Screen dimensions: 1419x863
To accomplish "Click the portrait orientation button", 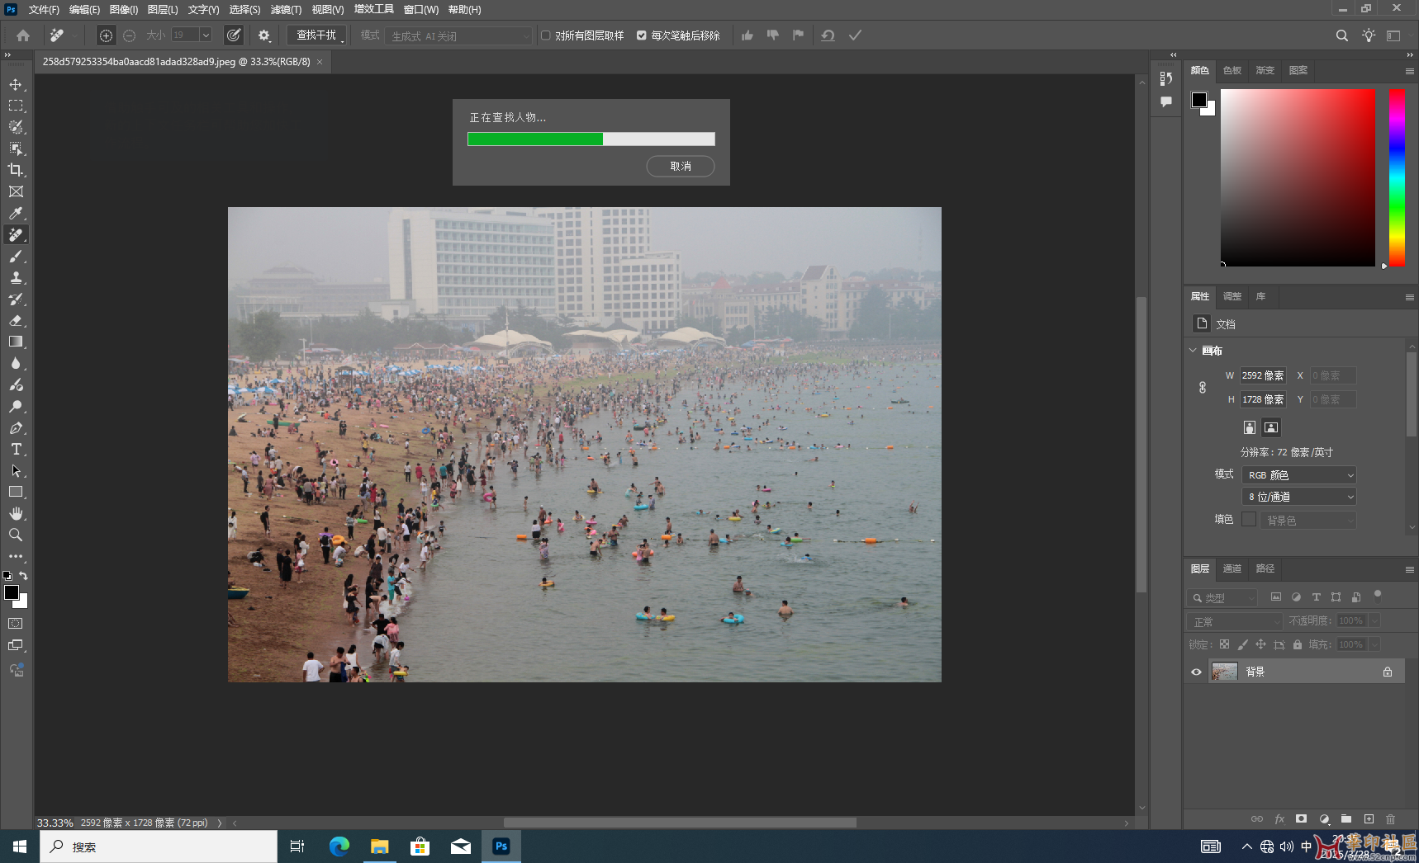I will point(1250,427).
